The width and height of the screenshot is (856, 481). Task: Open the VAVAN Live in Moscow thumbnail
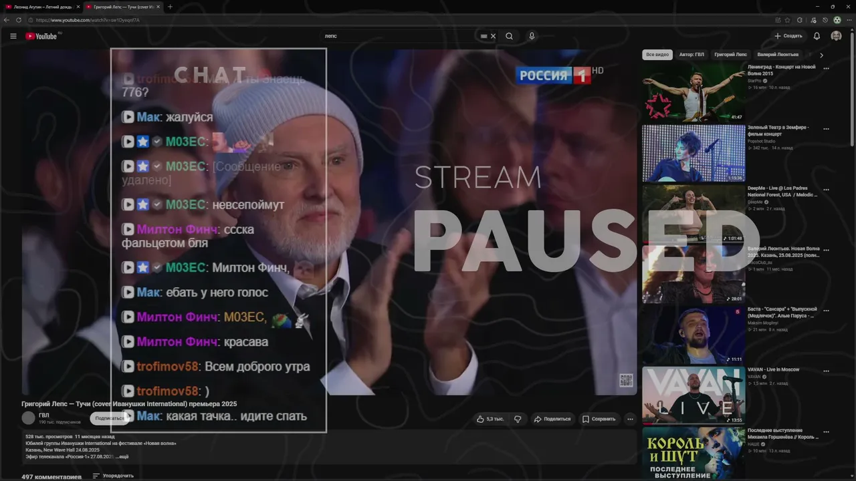693,395
